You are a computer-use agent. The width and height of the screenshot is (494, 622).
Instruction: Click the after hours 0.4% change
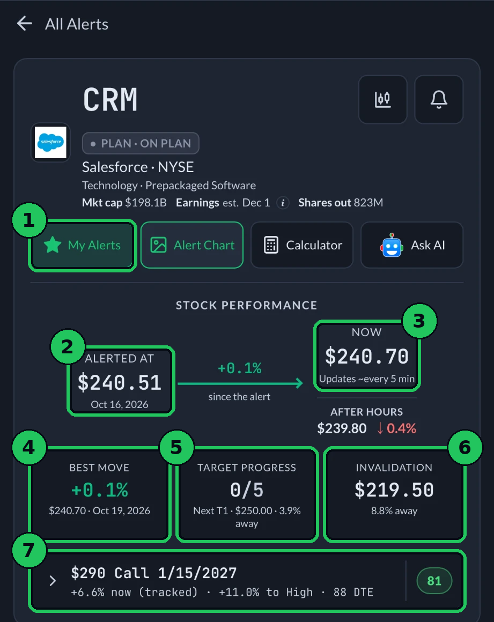point(396,428)
